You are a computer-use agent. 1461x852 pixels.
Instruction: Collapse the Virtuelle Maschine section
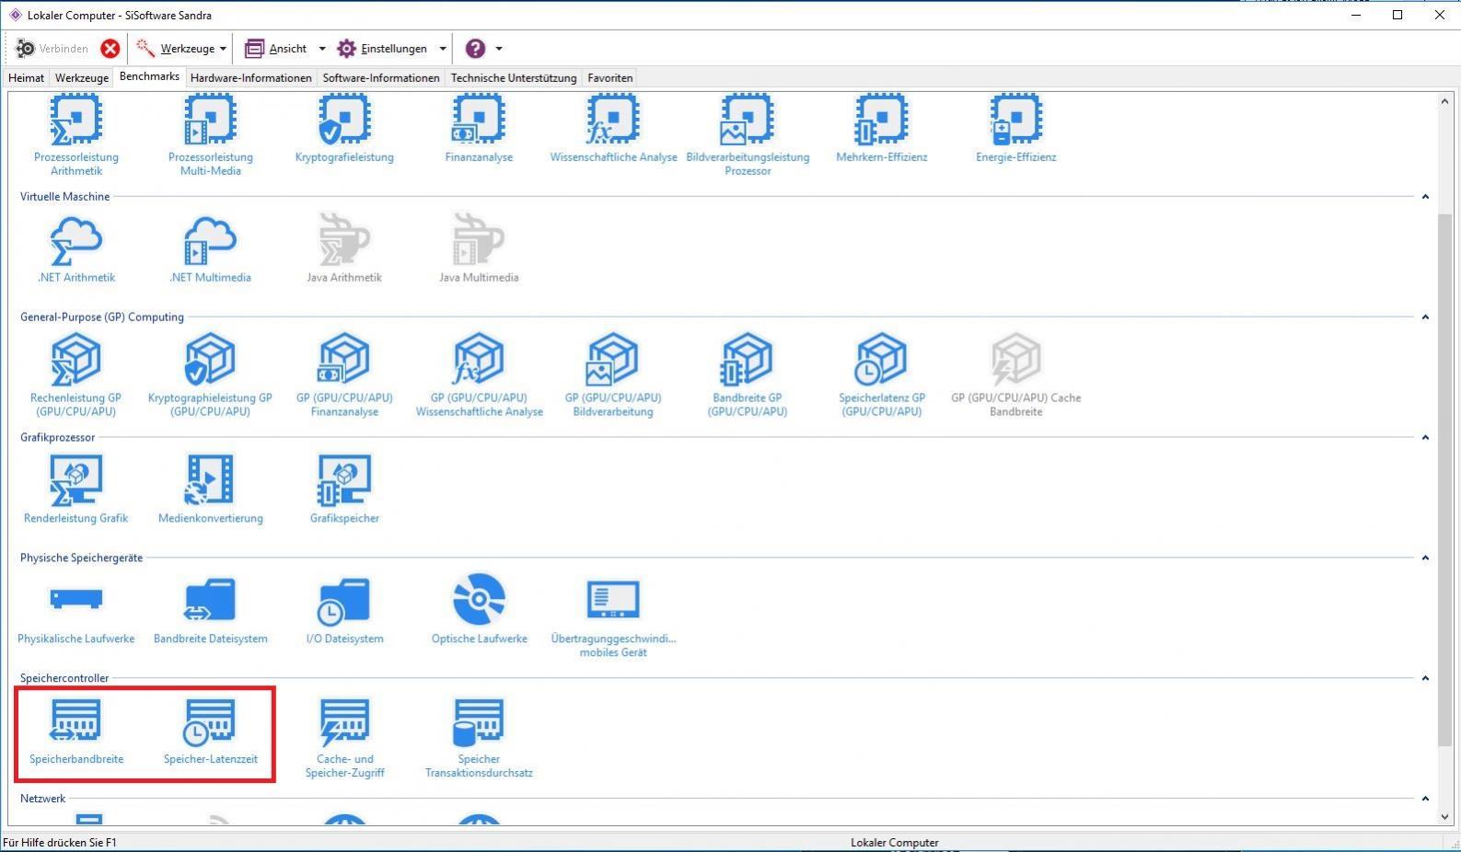click(1425, 197)
